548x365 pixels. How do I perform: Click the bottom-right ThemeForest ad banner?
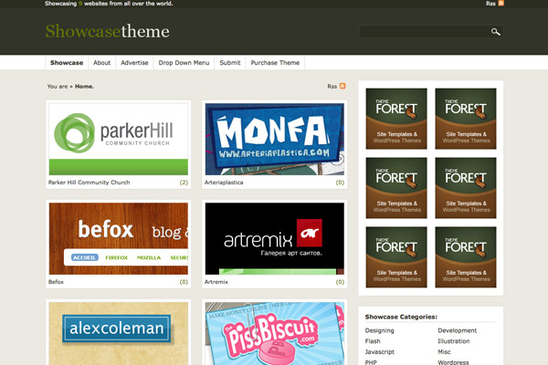[x=466, y=257]
